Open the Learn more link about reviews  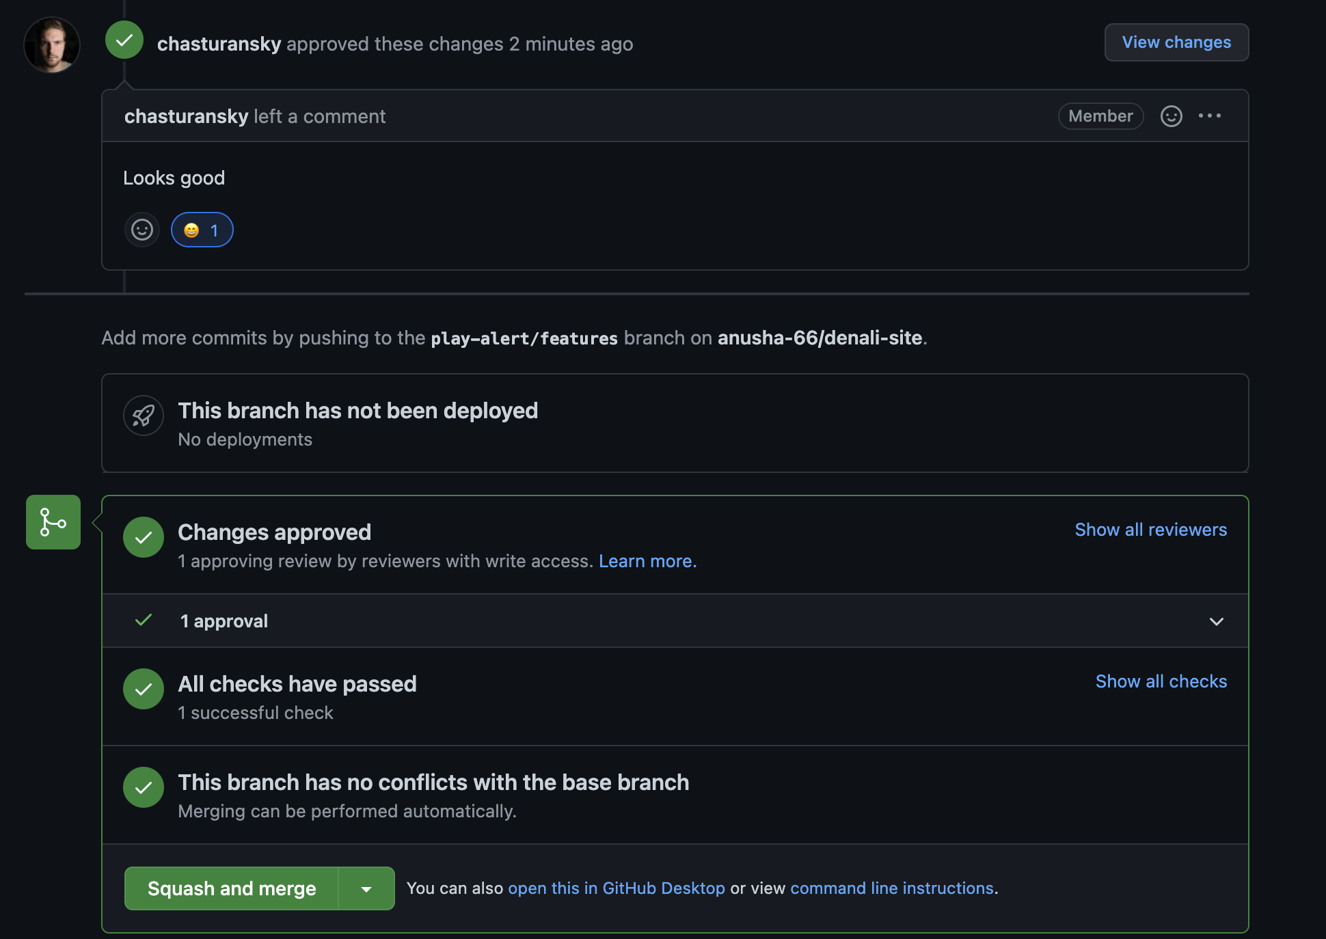(x=647, y=561)
